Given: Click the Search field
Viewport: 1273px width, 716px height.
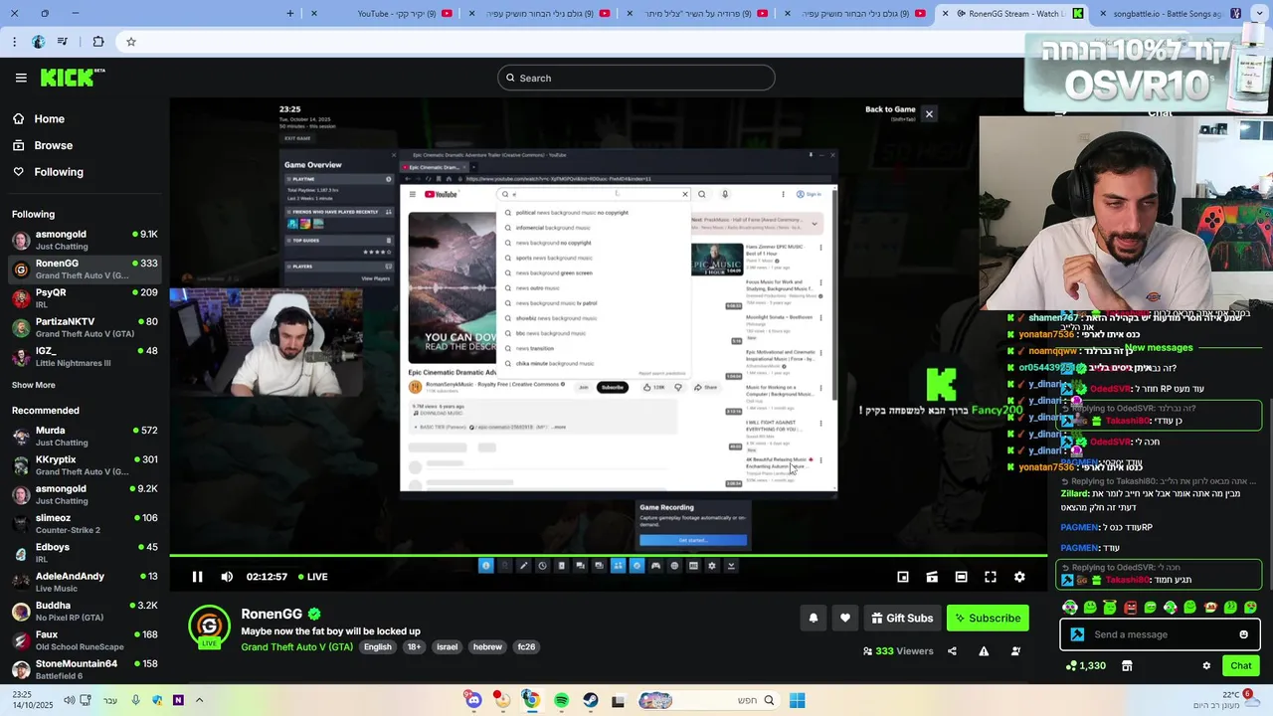Looking at the screenshot, I should [636, 78].
